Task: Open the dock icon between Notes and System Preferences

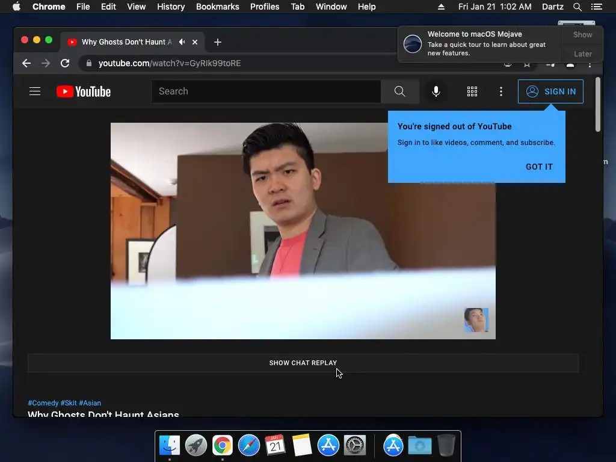Action: tap(328, 446)
